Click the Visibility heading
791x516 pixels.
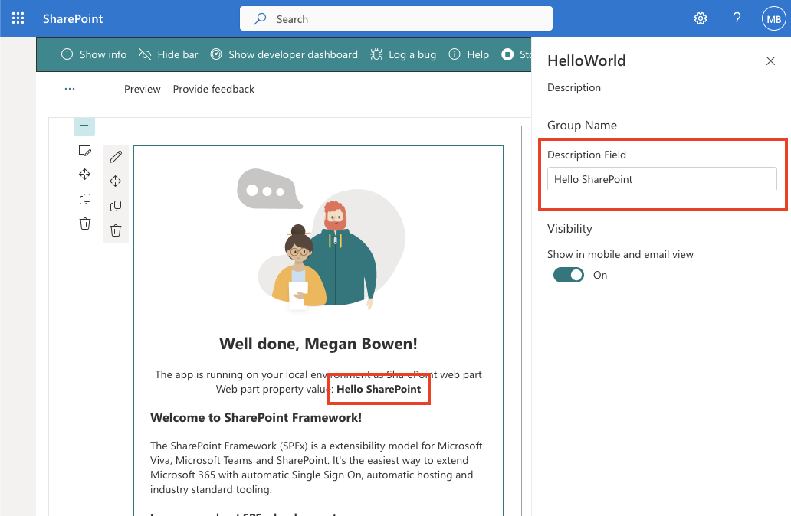click(x=569, y=229)
